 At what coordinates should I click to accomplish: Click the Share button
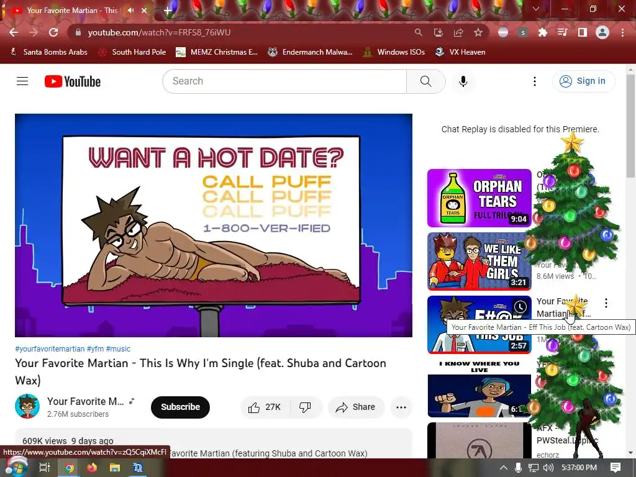pyautogui.click(x=356, y=407)
